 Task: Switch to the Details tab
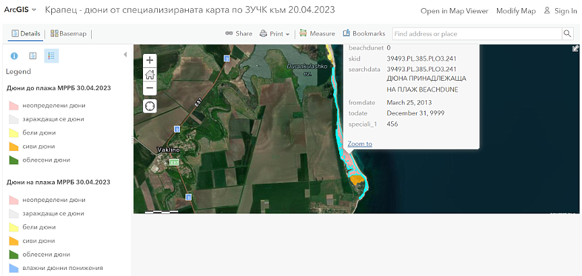tap(26, 34)
